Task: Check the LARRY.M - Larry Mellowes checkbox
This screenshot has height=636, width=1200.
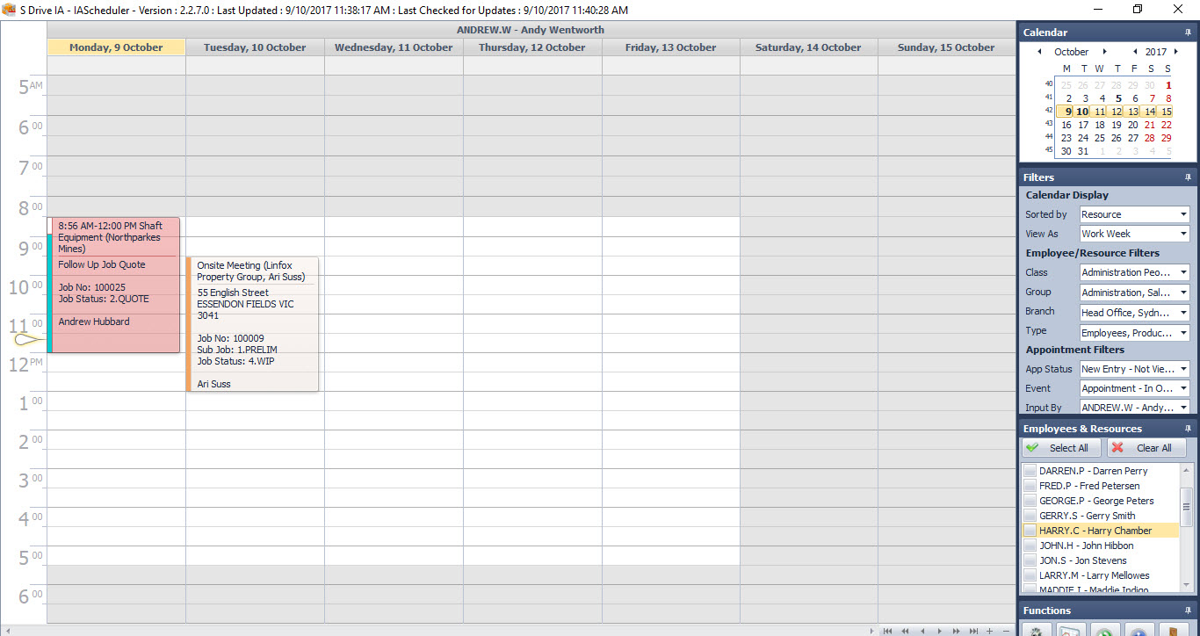Action: coord(1030,575)
